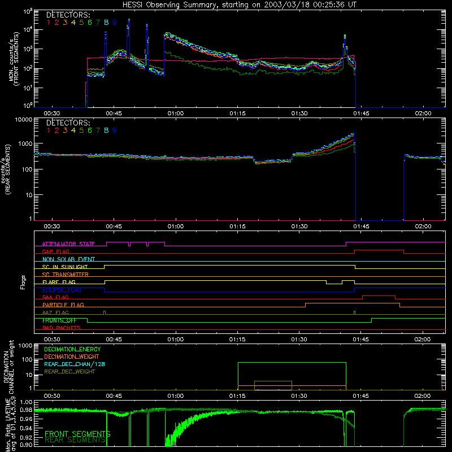Click '0.90' y-axis tick of livetime plot
452x452 pixels.
[26, 444]
